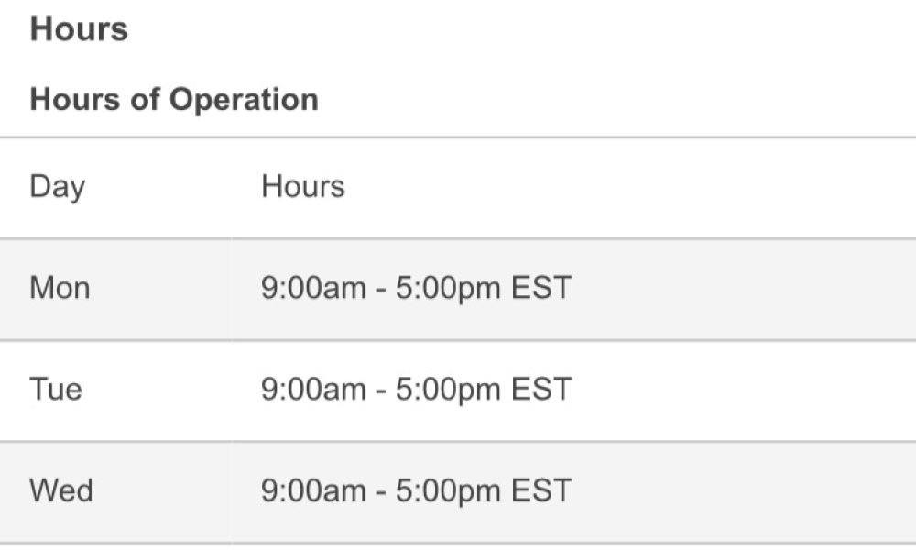Click the dash between Monday's times
This screenshot has width=916, height=550.
380,290
